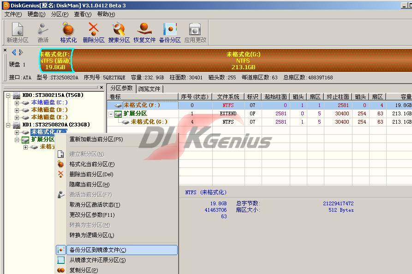Screen dimensions: 412x274
Task: Choose 复制分区(P) from context menu
Action: point(117,270)
